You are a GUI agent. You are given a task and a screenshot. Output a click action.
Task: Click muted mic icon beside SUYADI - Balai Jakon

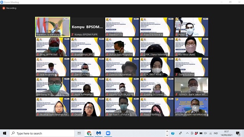click(x=177, y=94)
